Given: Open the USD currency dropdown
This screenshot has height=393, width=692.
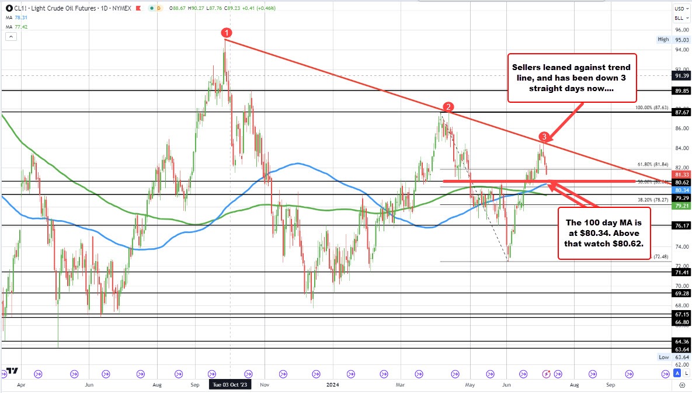Looking at the screenshot, I should [681, 8].
